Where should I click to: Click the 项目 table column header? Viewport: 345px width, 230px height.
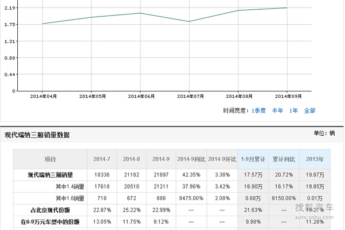click(50, 159)
